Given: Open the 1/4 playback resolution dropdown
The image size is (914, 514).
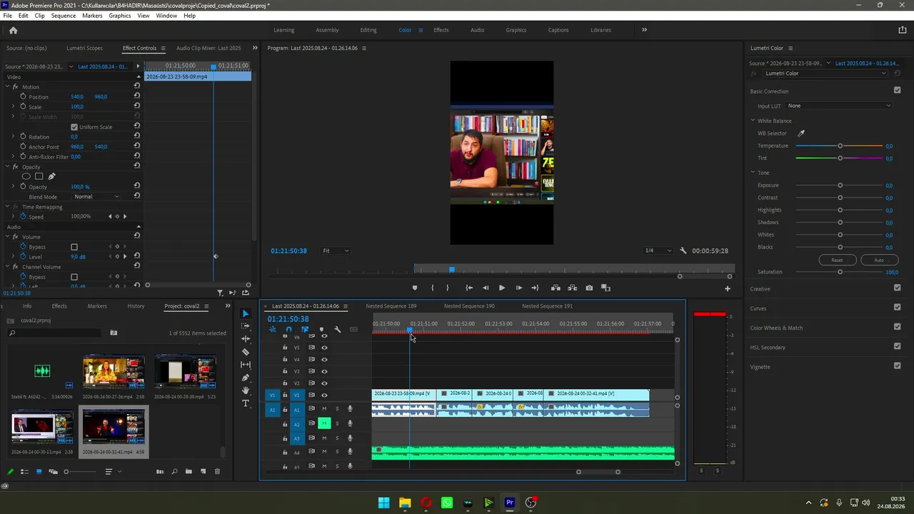Looking at the screenshot, I should click(x=658, y=251).
